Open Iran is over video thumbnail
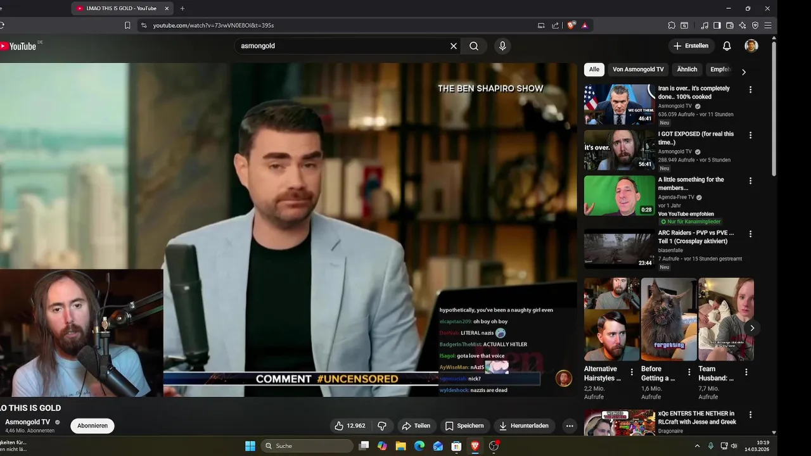This screenshot has height=456, width=811. pyautogui.click(x=619, y=104)
